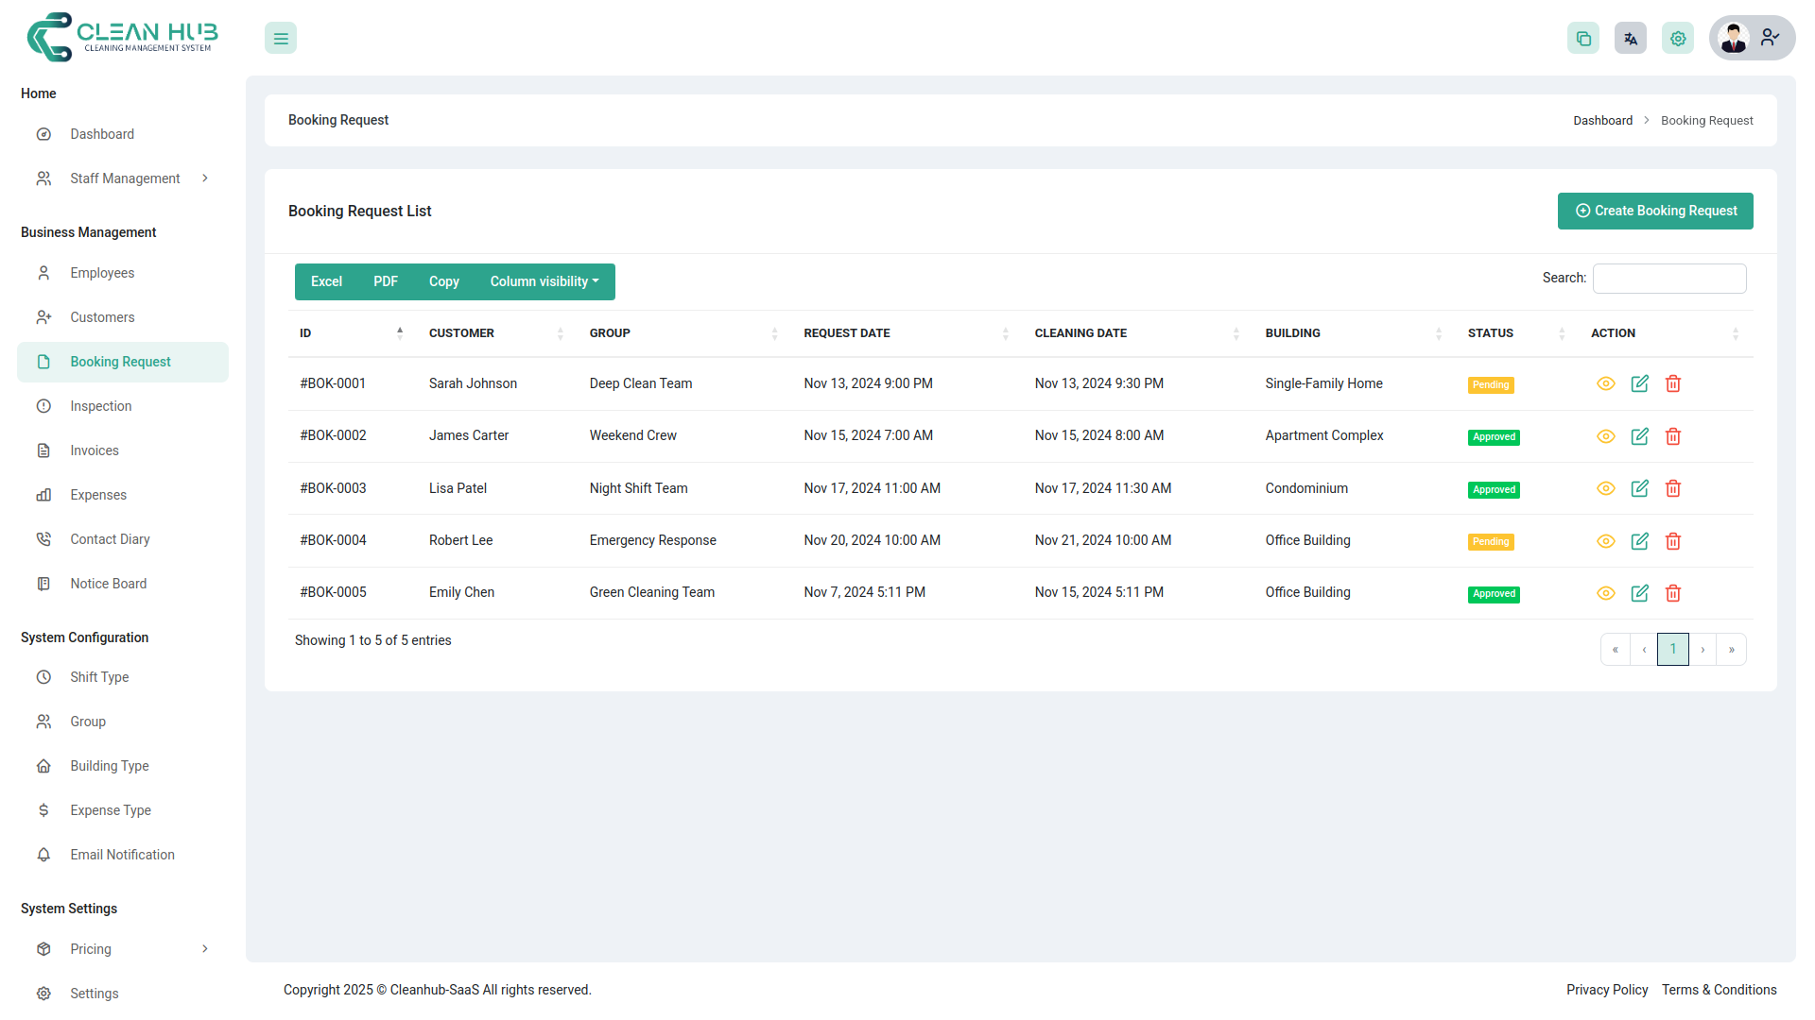The height and width of the screenshot is (1020, 1815).
Task: Click the Expenses chart icon
Action: pos(43,494)
